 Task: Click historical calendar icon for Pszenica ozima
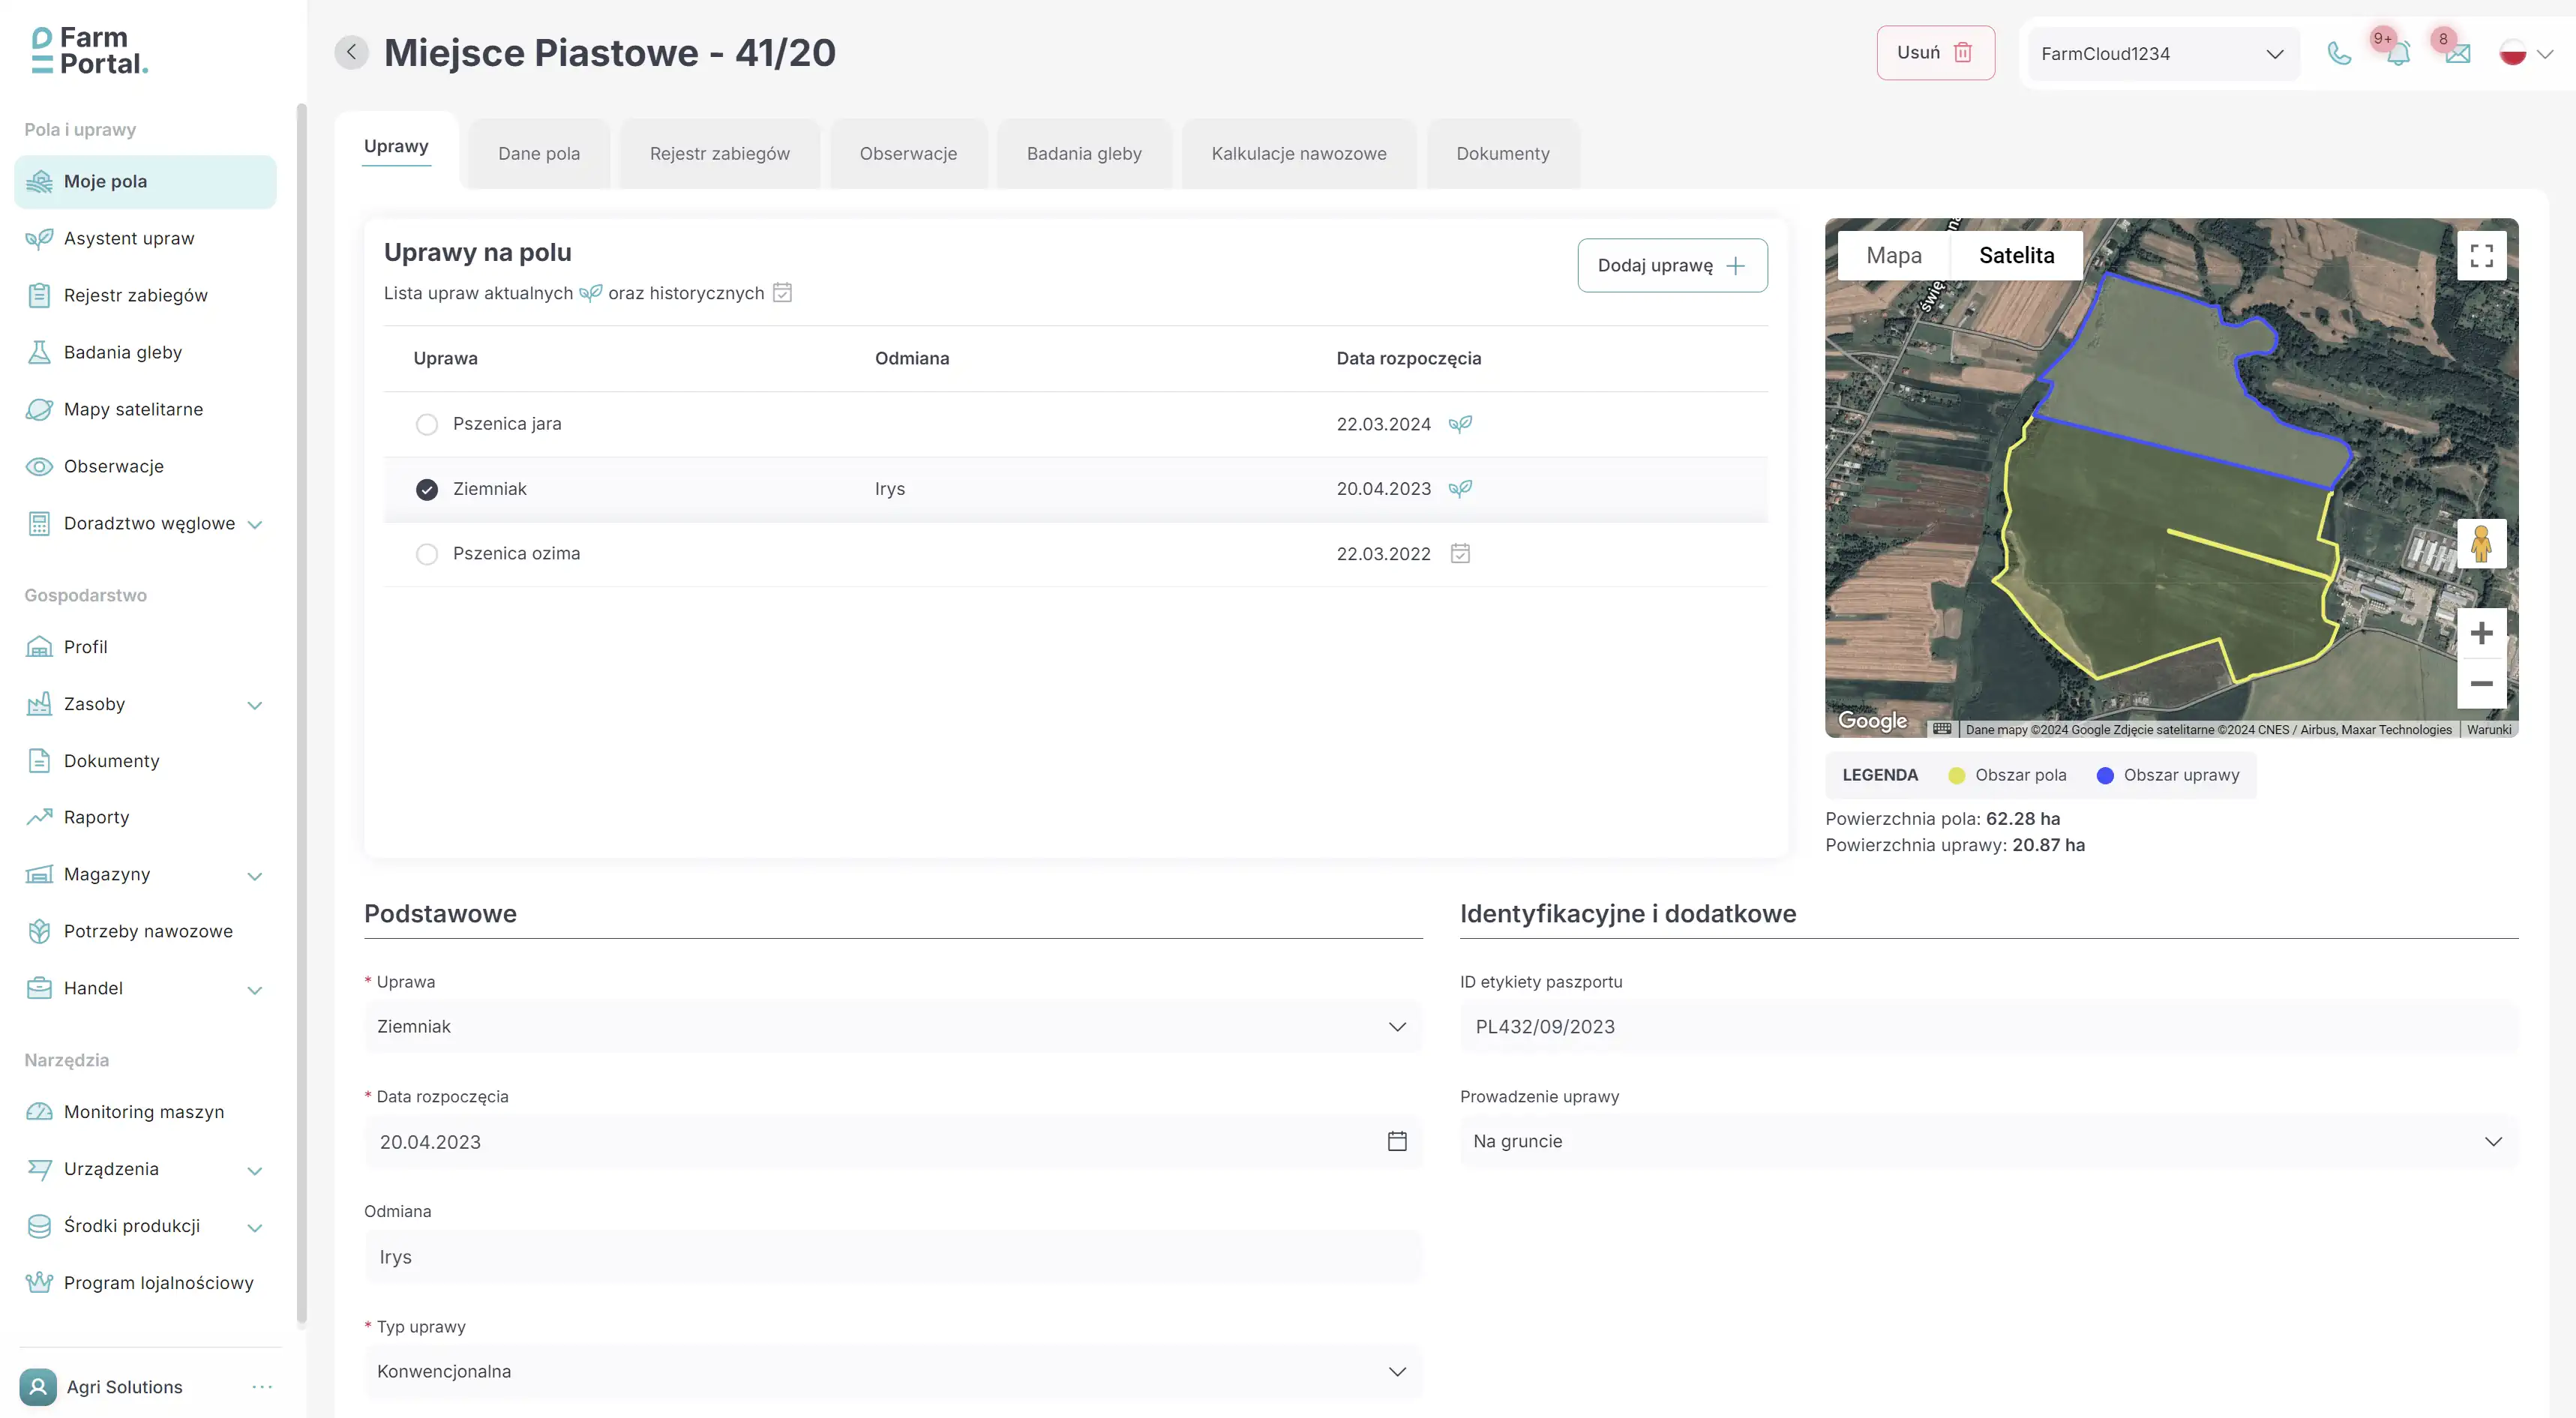[x=1460, y=553]
